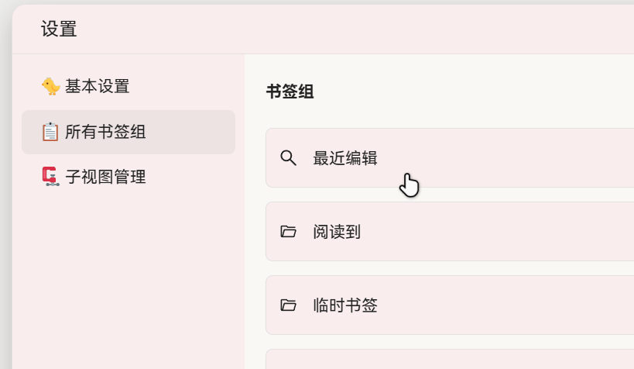The image size is (634, 369).
Task: Switch to 子视图管理 in the sidebar
Action: (x=105, y=177)
